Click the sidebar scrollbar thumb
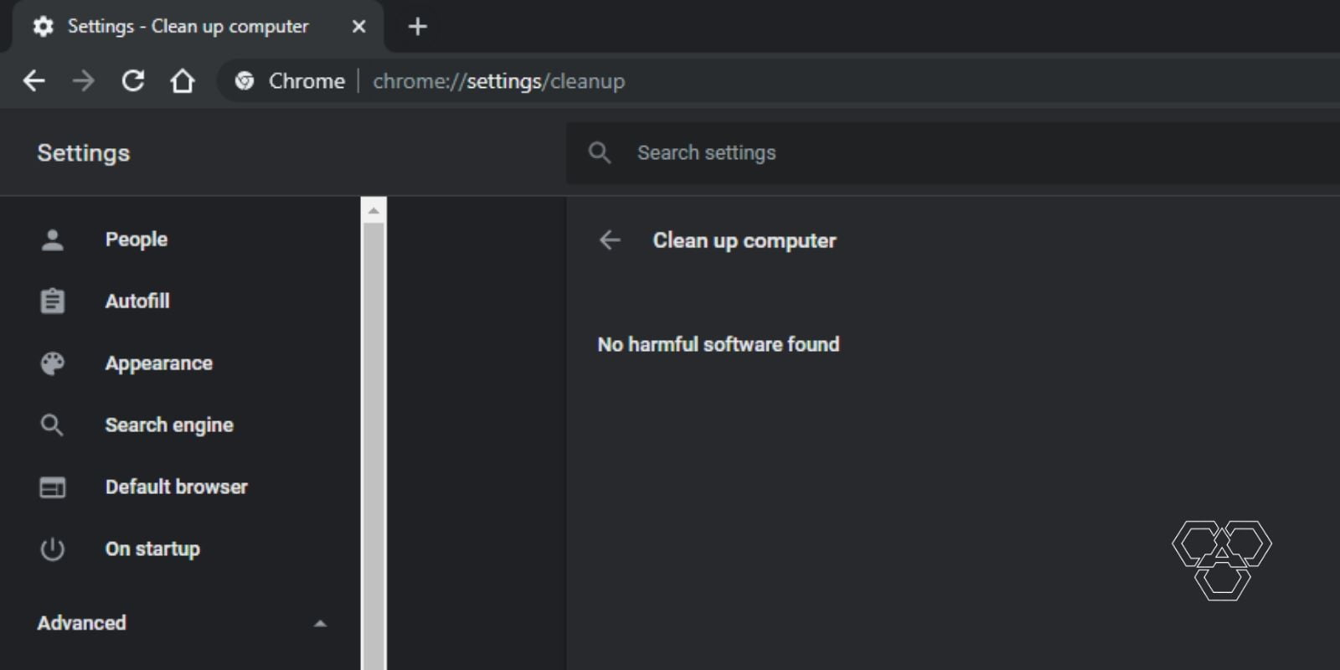This screenshot has width=1340, height=670. 374,446
